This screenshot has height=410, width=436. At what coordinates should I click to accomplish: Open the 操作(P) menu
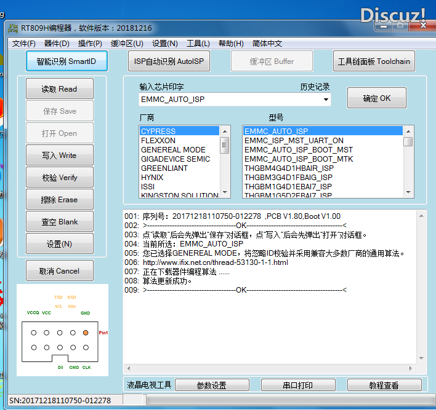point(90,44)
